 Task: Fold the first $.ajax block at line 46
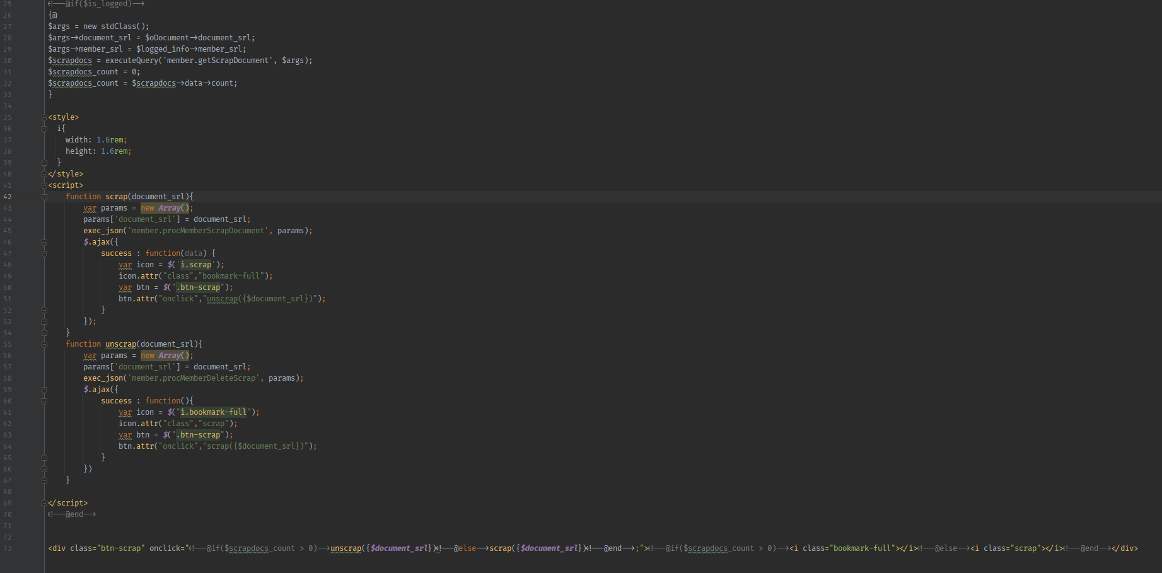44,242
